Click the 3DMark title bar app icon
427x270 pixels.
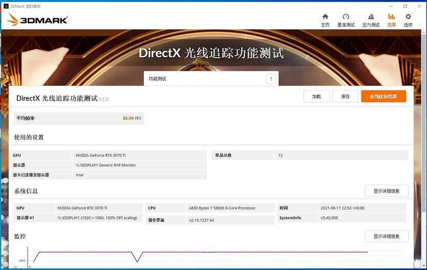[6, 6]
